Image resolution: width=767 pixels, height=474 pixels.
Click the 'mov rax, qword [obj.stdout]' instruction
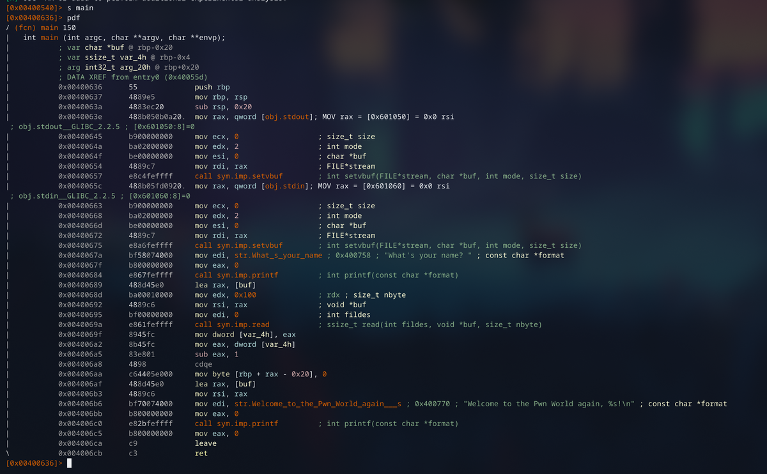pyautogui.click(x=254, y=117)
